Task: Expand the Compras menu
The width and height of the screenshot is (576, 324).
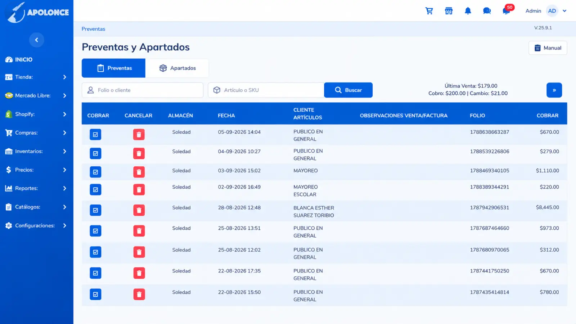Action: tap(36, 133)
